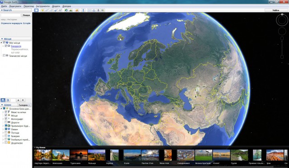Uncheck the Мої місця checkbox

pyautogui.click(x=4, y=43)
